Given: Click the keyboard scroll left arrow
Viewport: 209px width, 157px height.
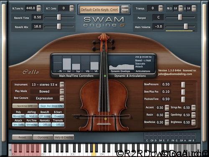Looking at the screenshot, I should (x=10, y=150).
